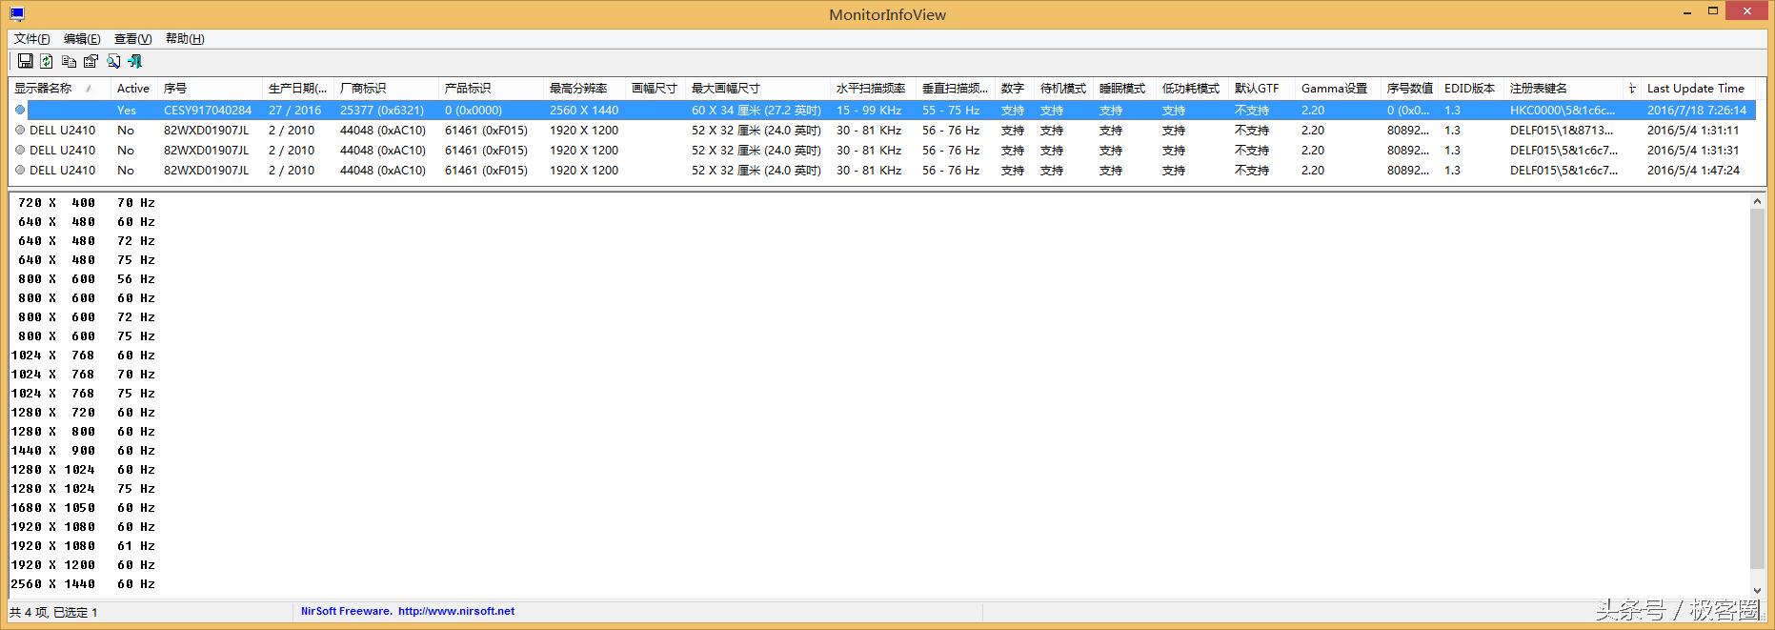Image resolution: width=1775 pixels, height=630 pixels.
Task: Click the 共 4 项, 已选定 1 status bar text
Action: pyautogui.click(x=54, y=612)
